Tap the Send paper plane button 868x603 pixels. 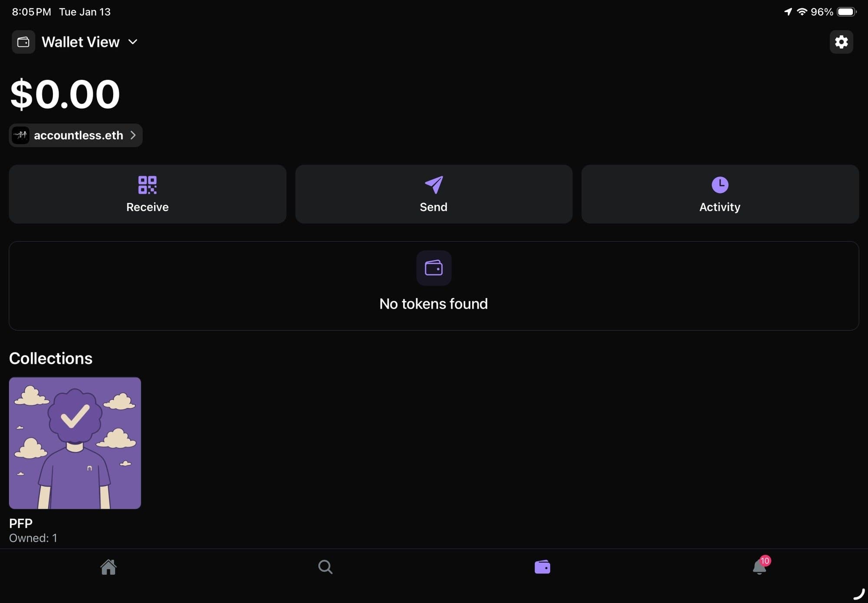[434, 194]
